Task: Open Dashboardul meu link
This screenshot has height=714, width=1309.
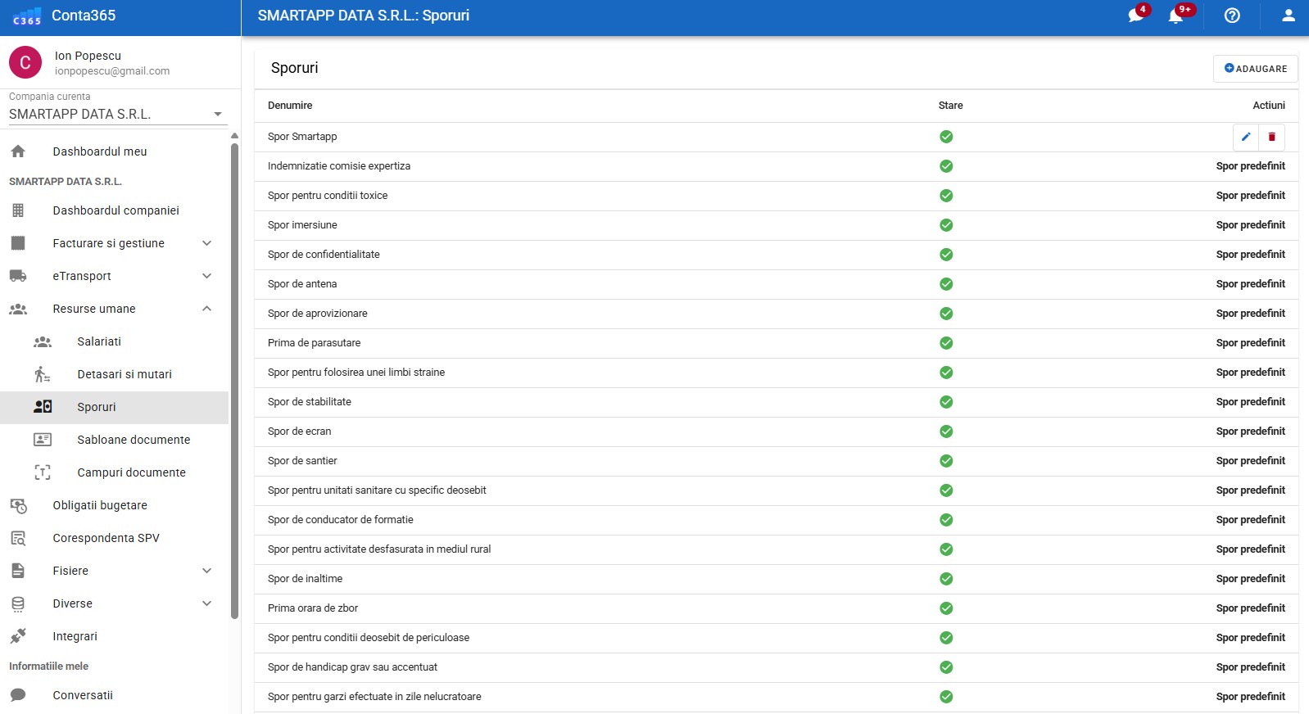Action: [100, 151]
